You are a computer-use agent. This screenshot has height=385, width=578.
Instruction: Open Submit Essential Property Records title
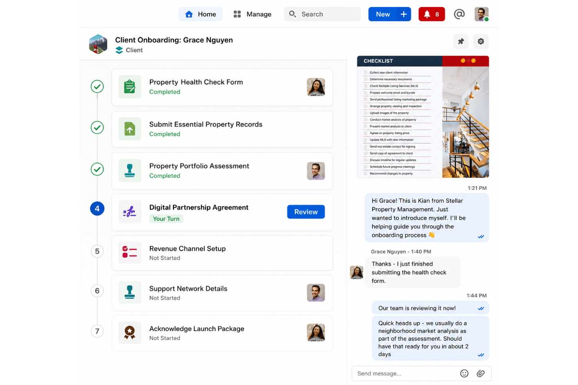(x=206, y=124)
